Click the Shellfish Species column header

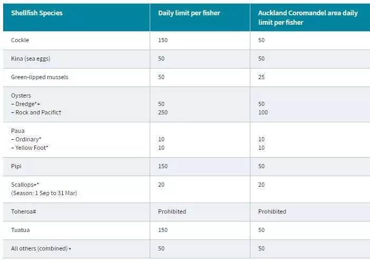[x=36, y=13]
